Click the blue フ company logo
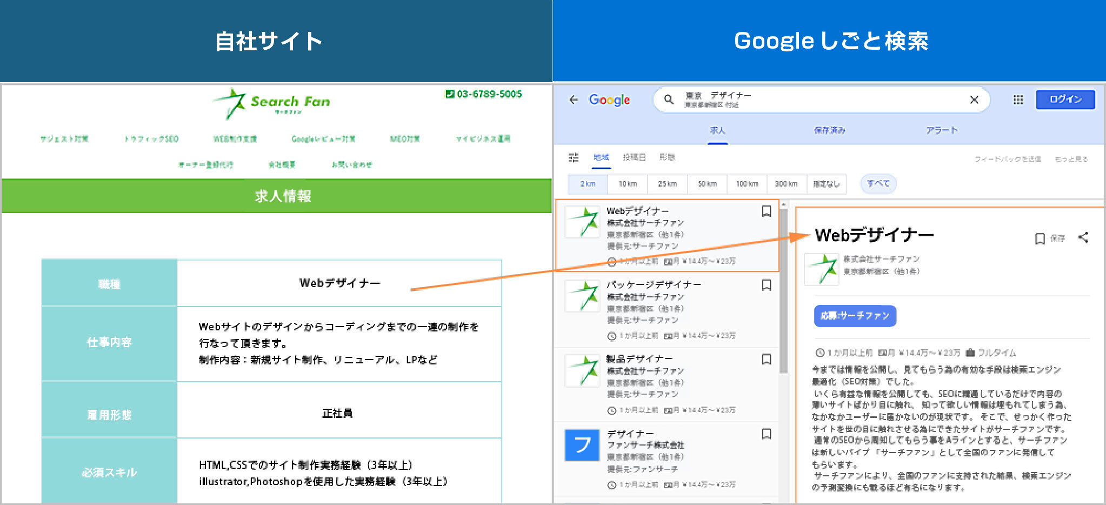The image size is (1106, 505). coord(582,445)
